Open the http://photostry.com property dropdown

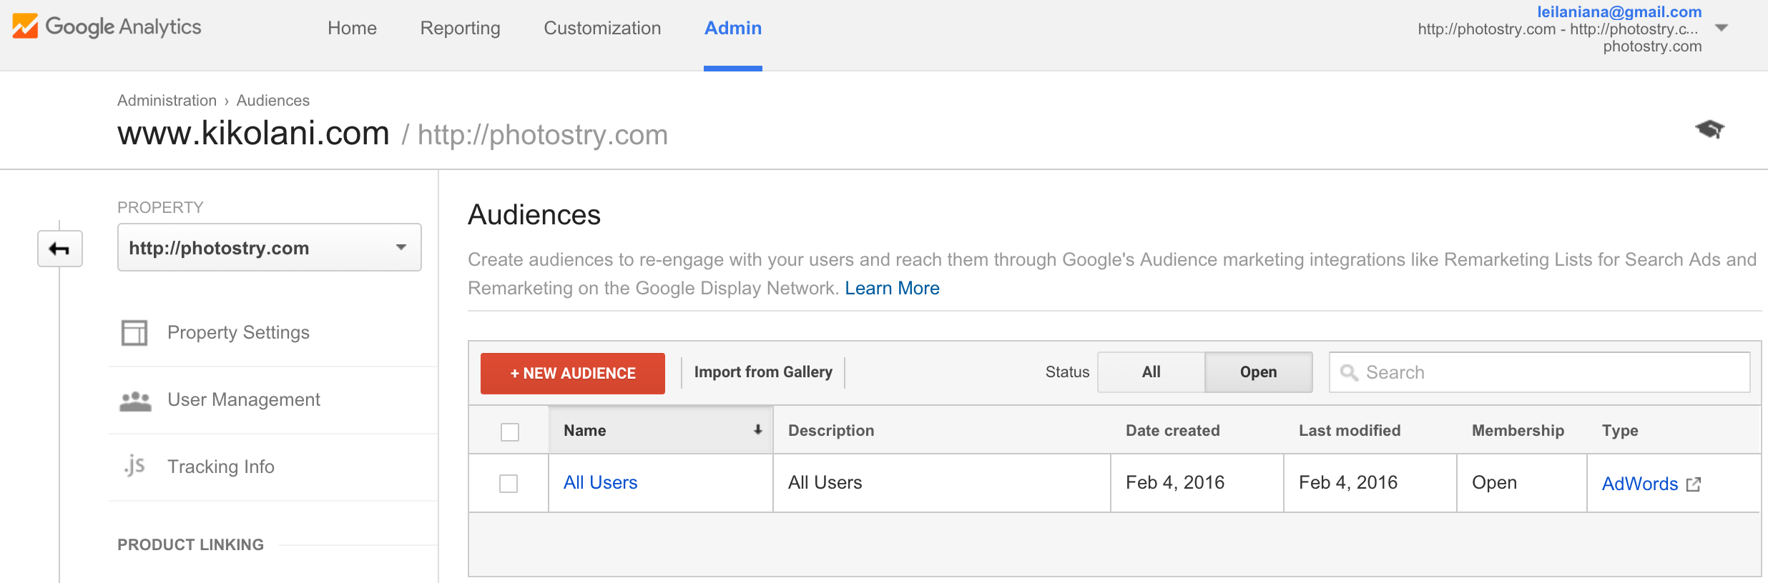(270, 247)
